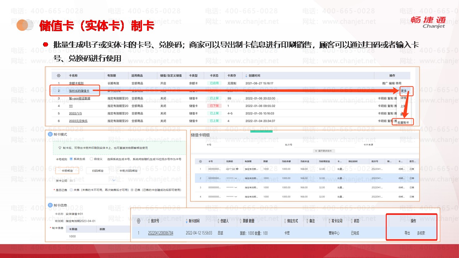Hide redemption code K9***68 with eye icon
Screen dimensions: 459x258
(237, 169)
